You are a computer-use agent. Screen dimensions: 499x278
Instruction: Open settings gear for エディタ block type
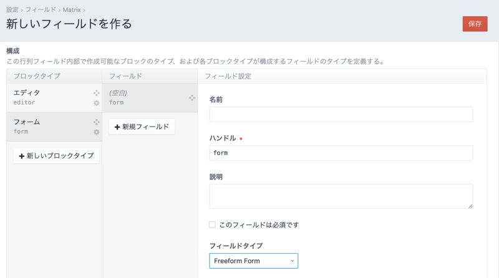pyautogui.click(x=96, y=103)
